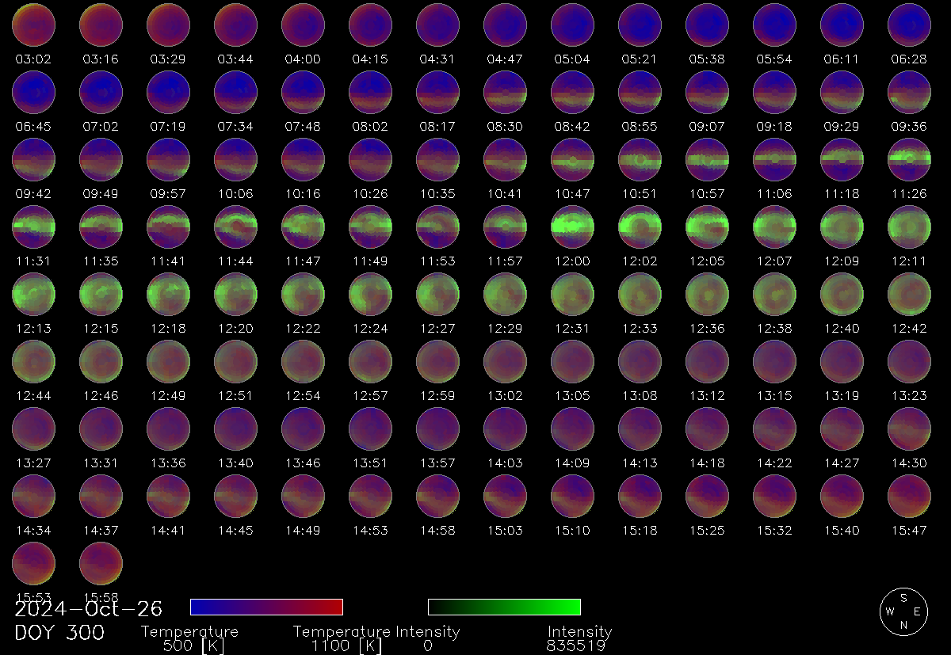Image resolution: width=951 pixels, height=655 pixels.
Task: Select the bright green 12:00 frame
Action: tap(572, 226)
